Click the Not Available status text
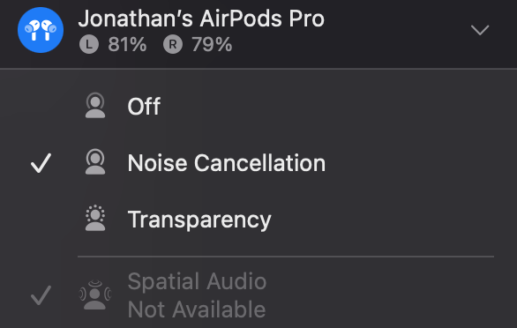Viewport: 517px width, 328px height. 197,309
